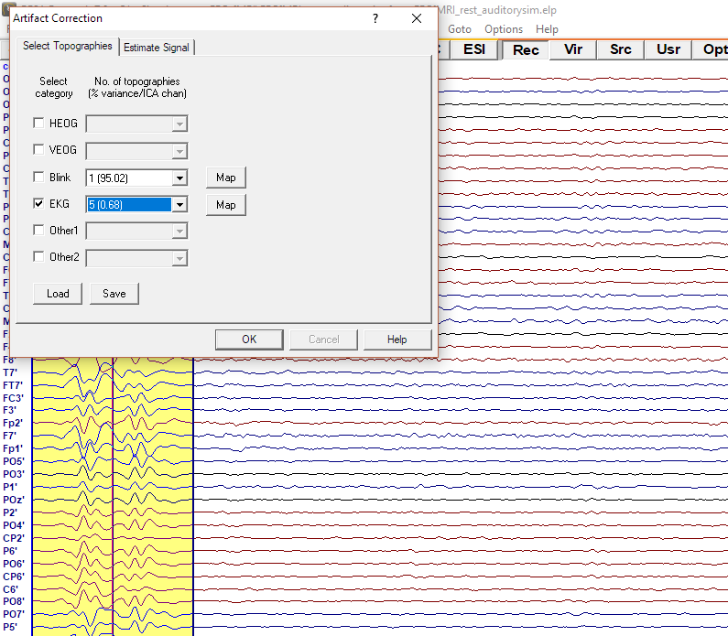Click the question mark help icon in the dialog title bar

375,18
